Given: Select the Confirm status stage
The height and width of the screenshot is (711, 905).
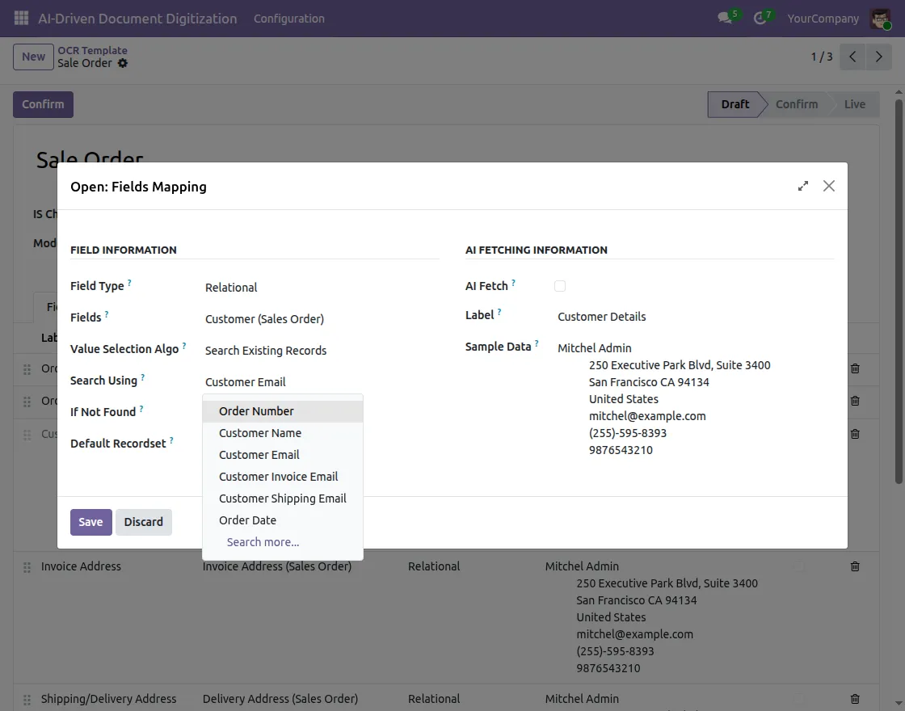Looking at the screenshot, I should click(x=797, y=104).
